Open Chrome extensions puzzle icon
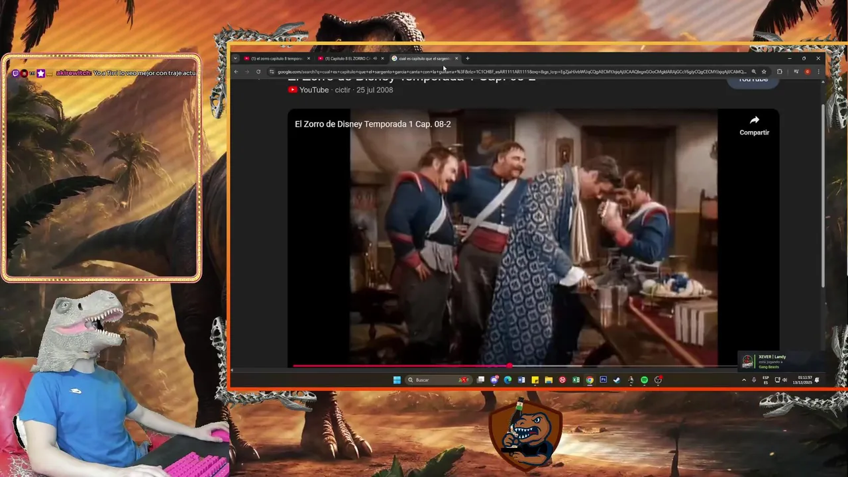The height and width of the screenshot is (477, 848). click(780, 72)
